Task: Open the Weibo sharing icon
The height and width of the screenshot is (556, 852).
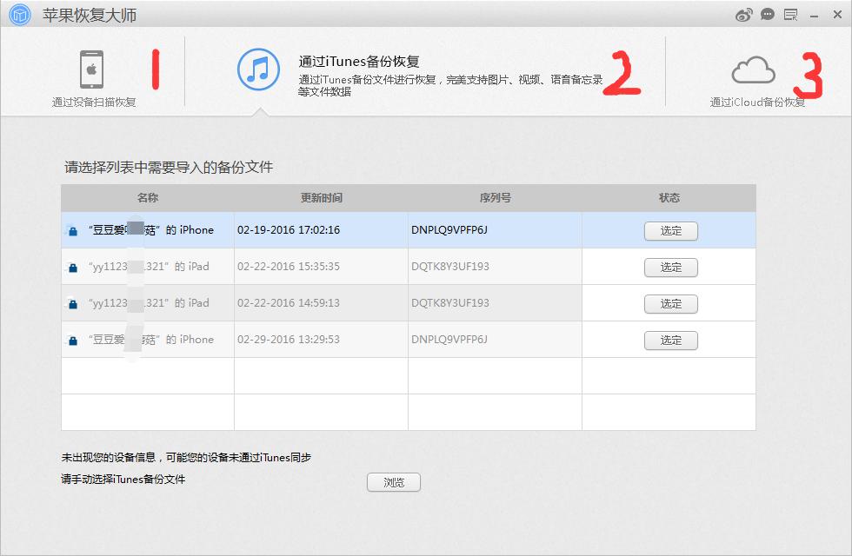Action: point(743,14)
